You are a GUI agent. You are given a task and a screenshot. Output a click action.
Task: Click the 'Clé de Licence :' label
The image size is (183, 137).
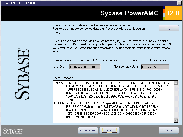[63, 78]
